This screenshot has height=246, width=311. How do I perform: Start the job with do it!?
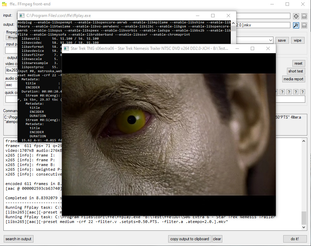(x=295, y=239)
